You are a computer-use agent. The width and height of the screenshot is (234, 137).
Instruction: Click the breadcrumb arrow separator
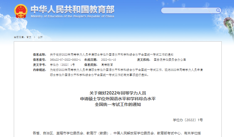34,37
